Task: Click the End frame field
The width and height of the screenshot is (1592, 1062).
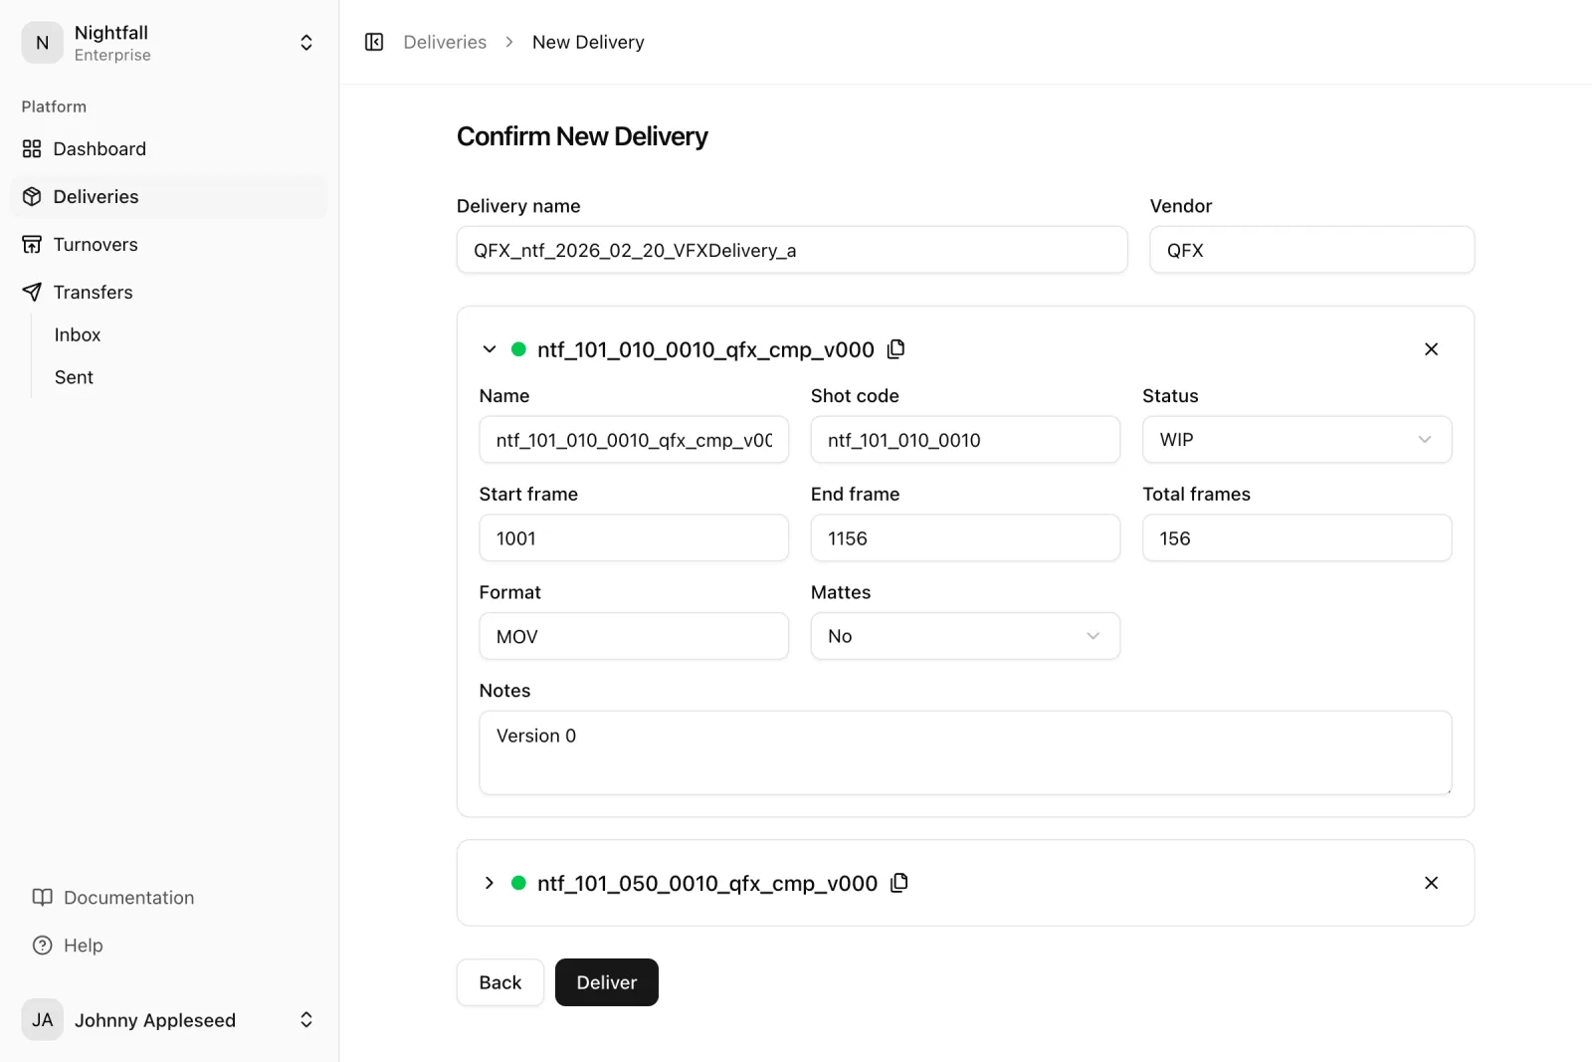Action: coord(965,538)
